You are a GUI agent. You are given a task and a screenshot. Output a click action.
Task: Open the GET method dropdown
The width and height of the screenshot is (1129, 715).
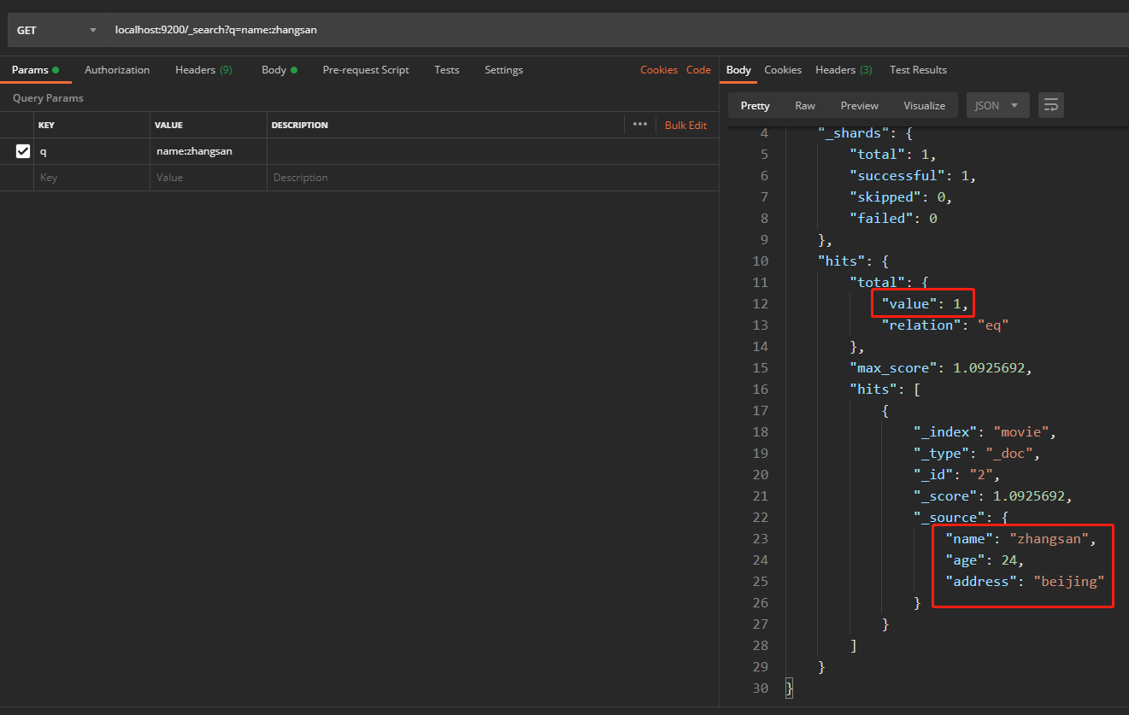point(56,30)
